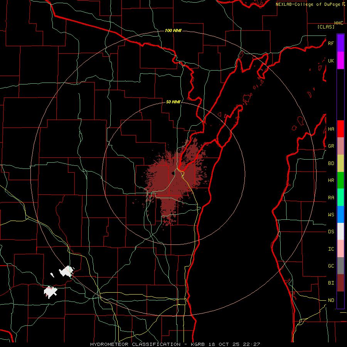Click the HR legend label
Viewport: 347px width, 347px height.
coord(331,180)
